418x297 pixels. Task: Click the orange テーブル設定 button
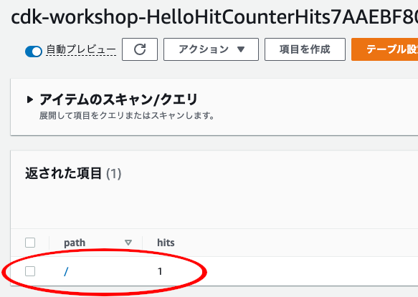point(385,49)
